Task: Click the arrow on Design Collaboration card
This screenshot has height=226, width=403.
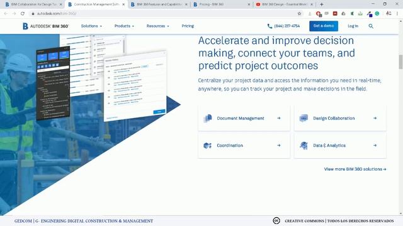Action: (375, 118)
